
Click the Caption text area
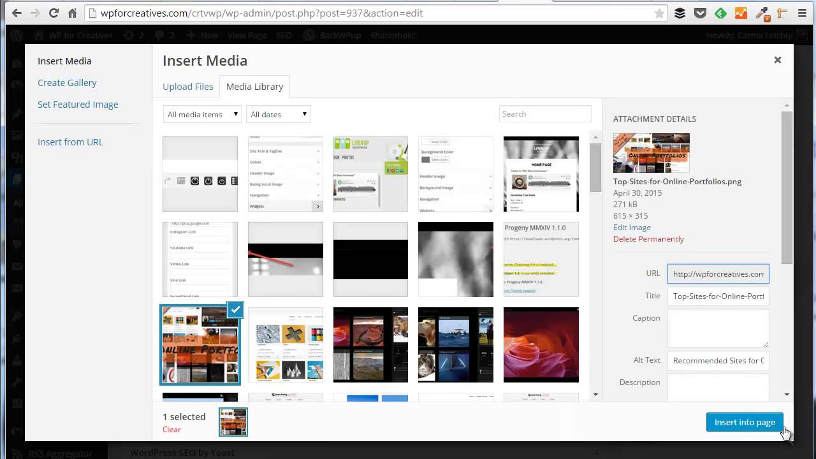(x=718, y=329)
